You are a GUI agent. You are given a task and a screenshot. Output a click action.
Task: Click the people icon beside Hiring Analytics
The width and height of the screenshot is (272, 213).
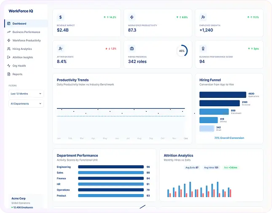tap(9, 49)
